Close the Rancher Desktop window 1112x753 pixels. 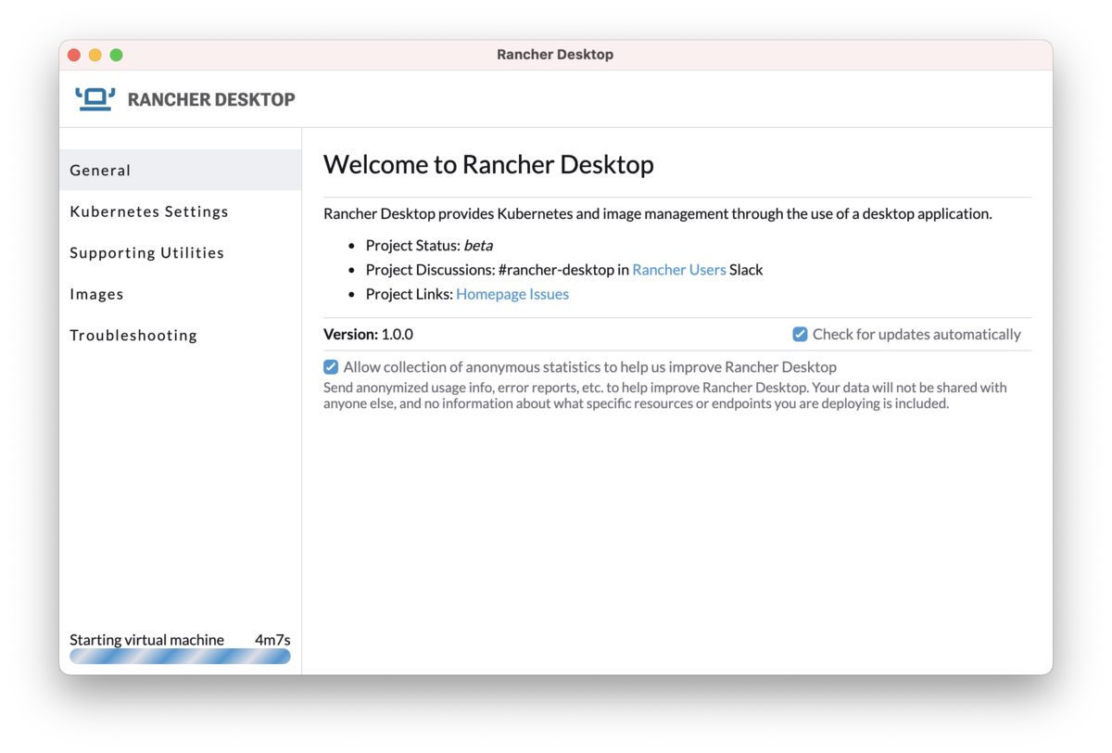point(74,55)
